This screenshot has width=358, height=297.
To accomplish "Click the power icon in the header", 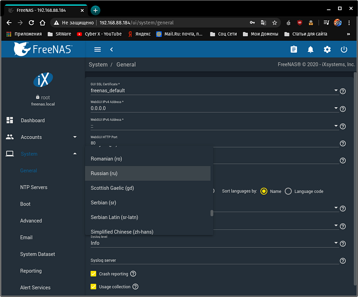I will click(344, 50).
